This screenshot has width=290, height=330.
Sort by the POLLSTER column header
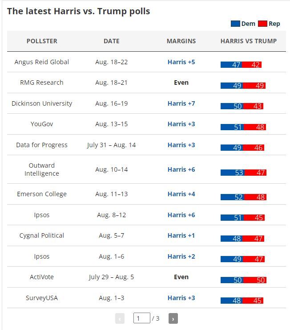(42, 41)
